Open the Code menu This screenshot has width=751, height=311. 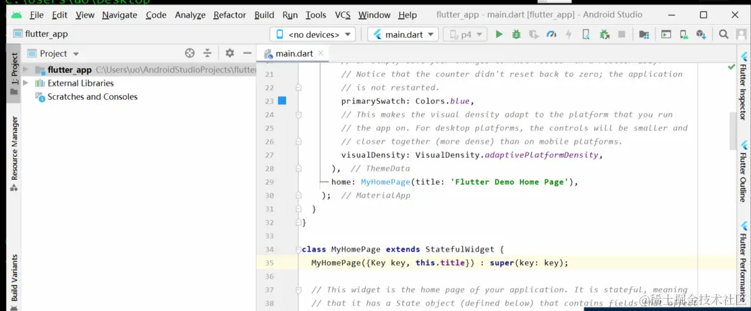156,15
